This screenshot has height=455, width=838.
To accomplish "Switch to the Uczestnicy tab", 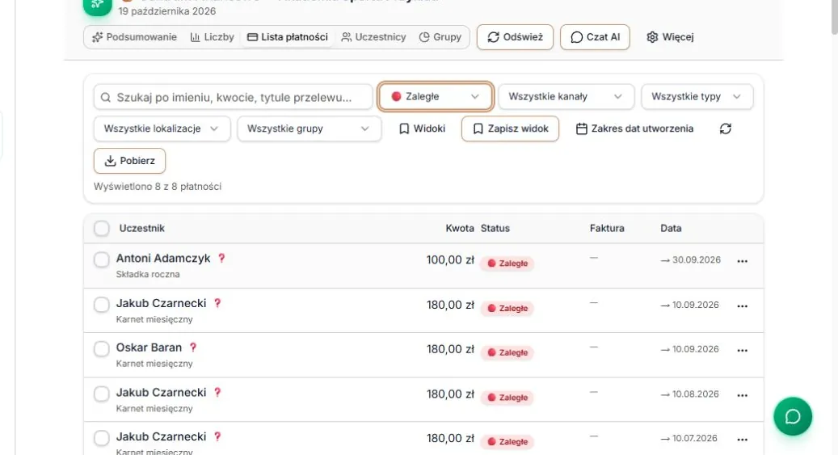I will point(373,37).
